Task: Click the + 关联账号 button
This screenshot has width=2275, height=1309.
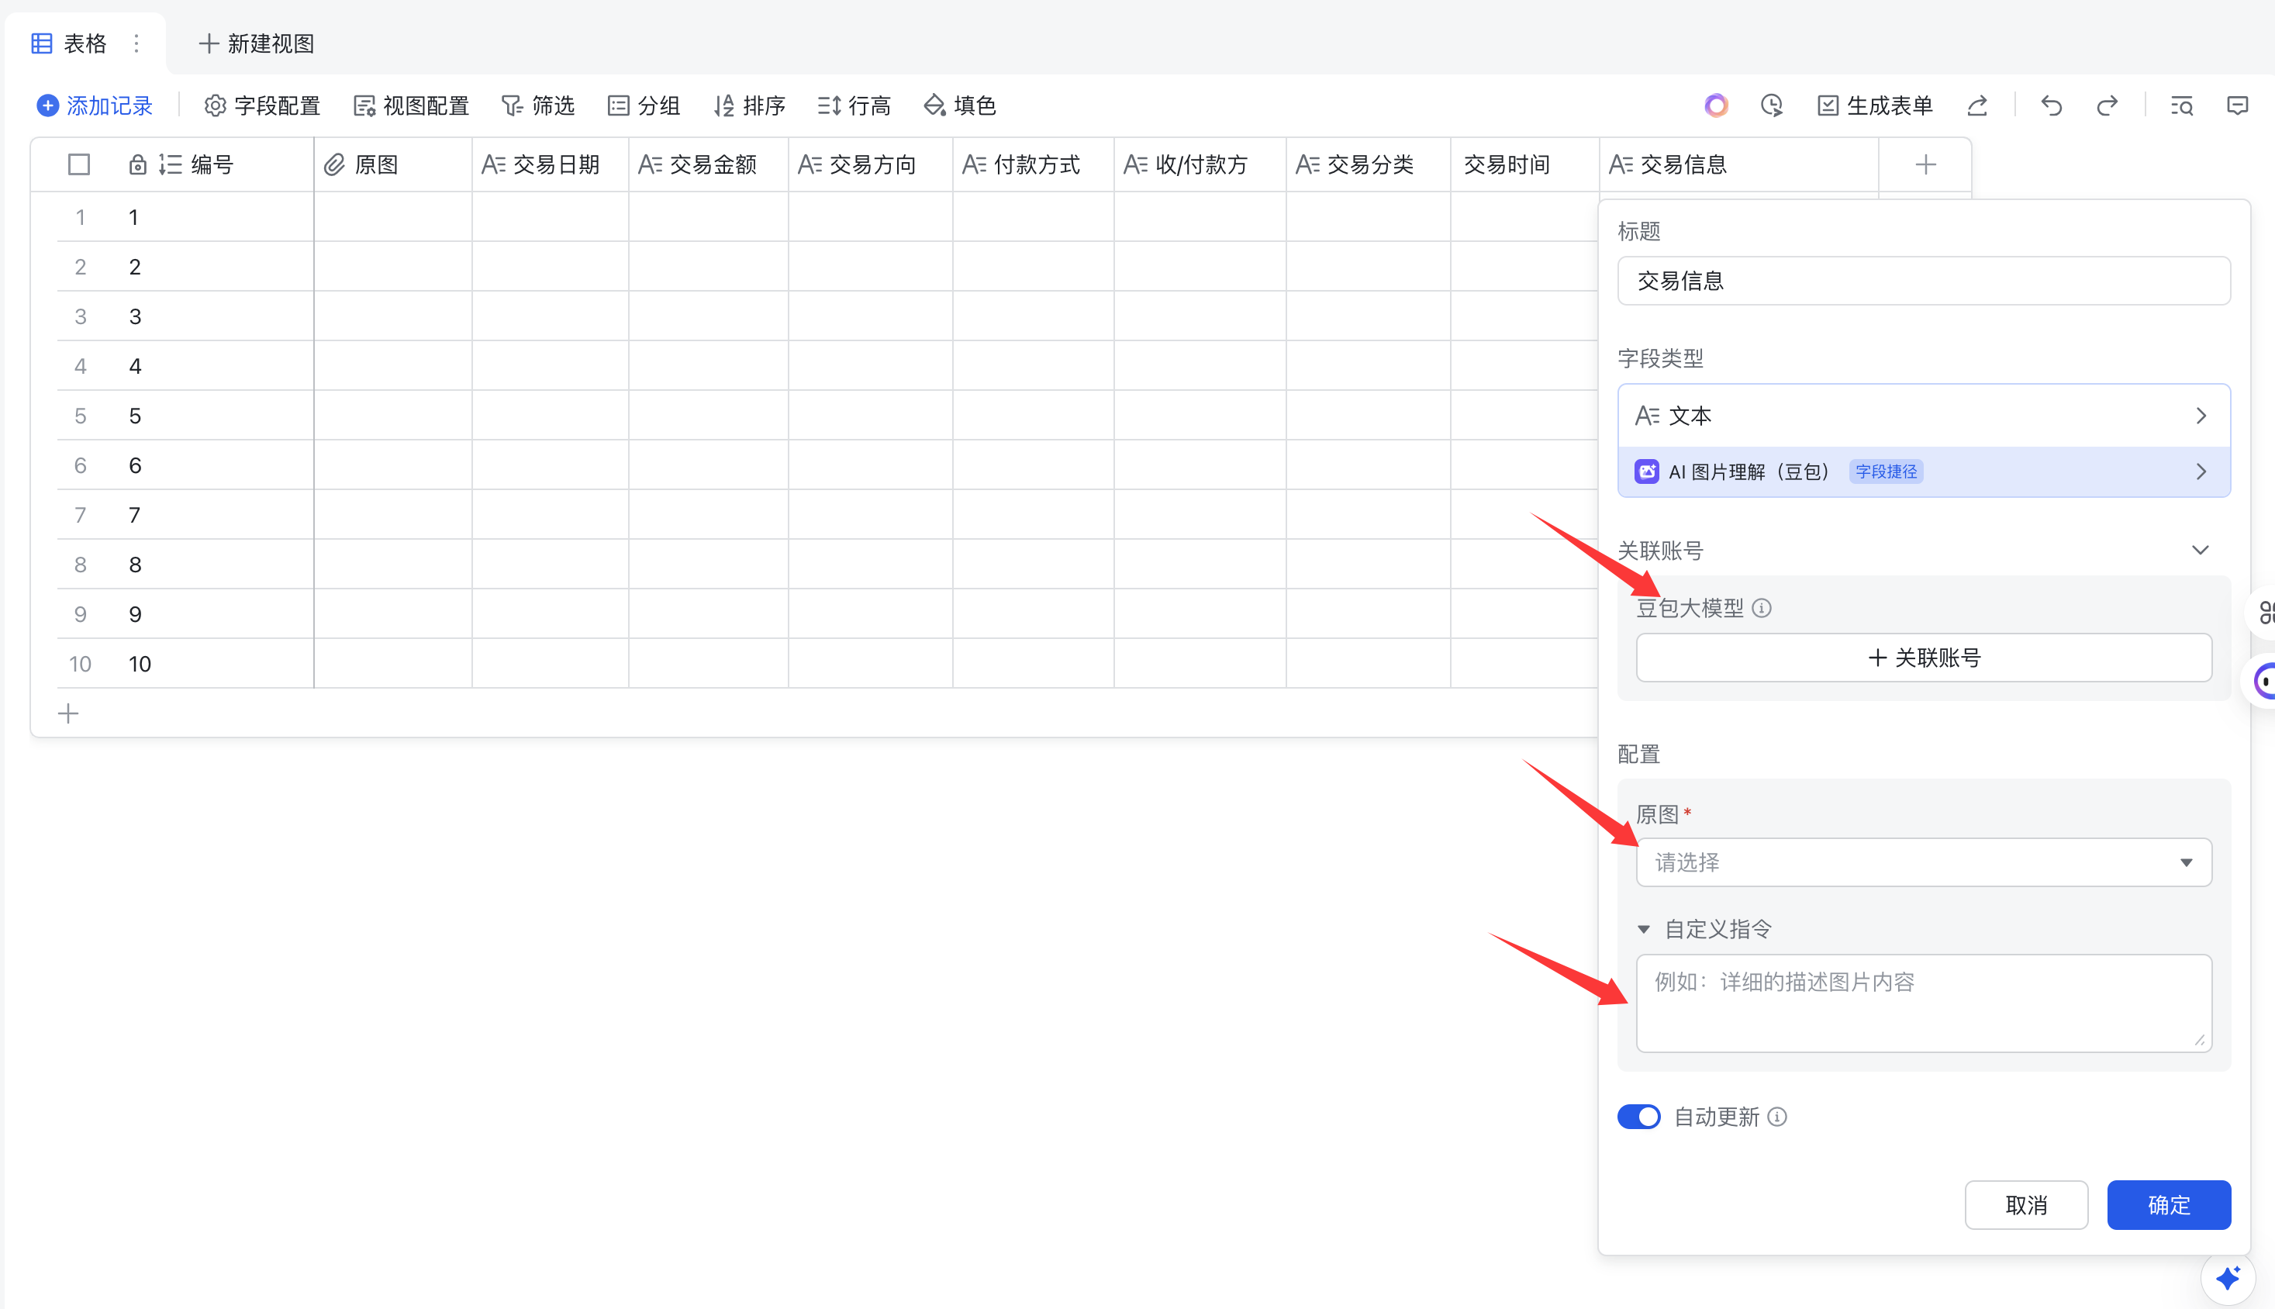Action: [x=1924, y=657]
